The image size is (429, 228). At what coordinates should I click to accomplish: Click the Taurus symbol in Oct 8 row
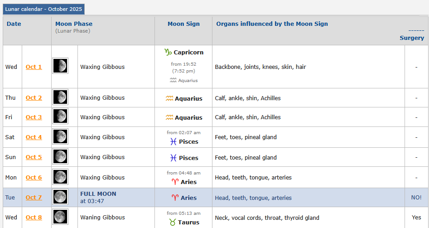pyautogui.click(x=172, y=222)
